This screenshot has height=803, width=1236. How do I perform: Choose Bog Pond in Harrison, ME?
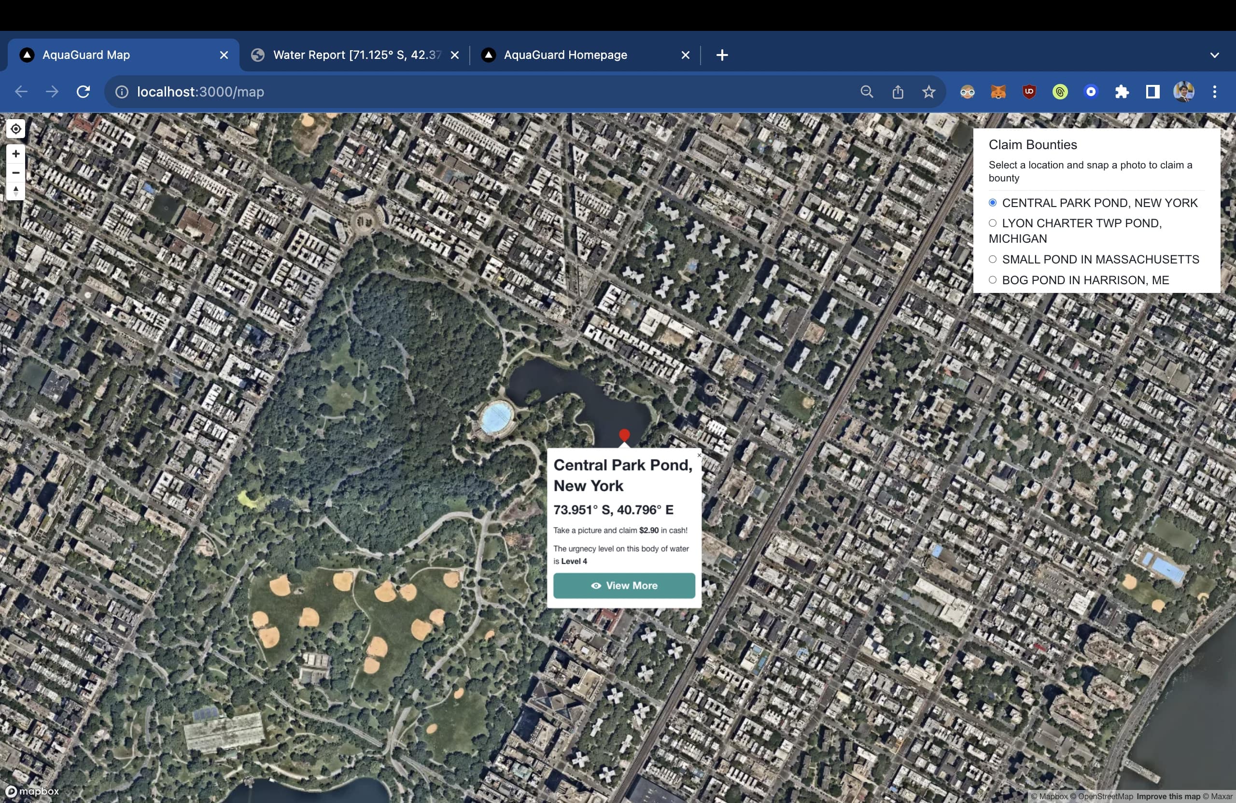pos(993,280)
